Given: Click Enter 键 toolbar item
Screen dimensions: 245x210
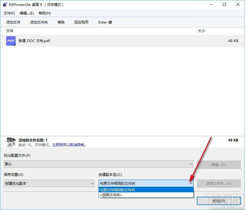Looking at the screenshot, I should pos(105,22).
